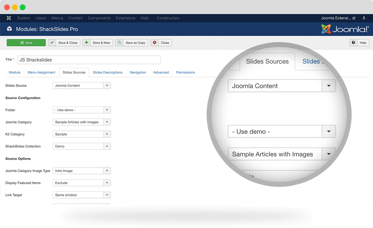Open the Menus menu
Viewport: 373px width, 228px height.
57,18
